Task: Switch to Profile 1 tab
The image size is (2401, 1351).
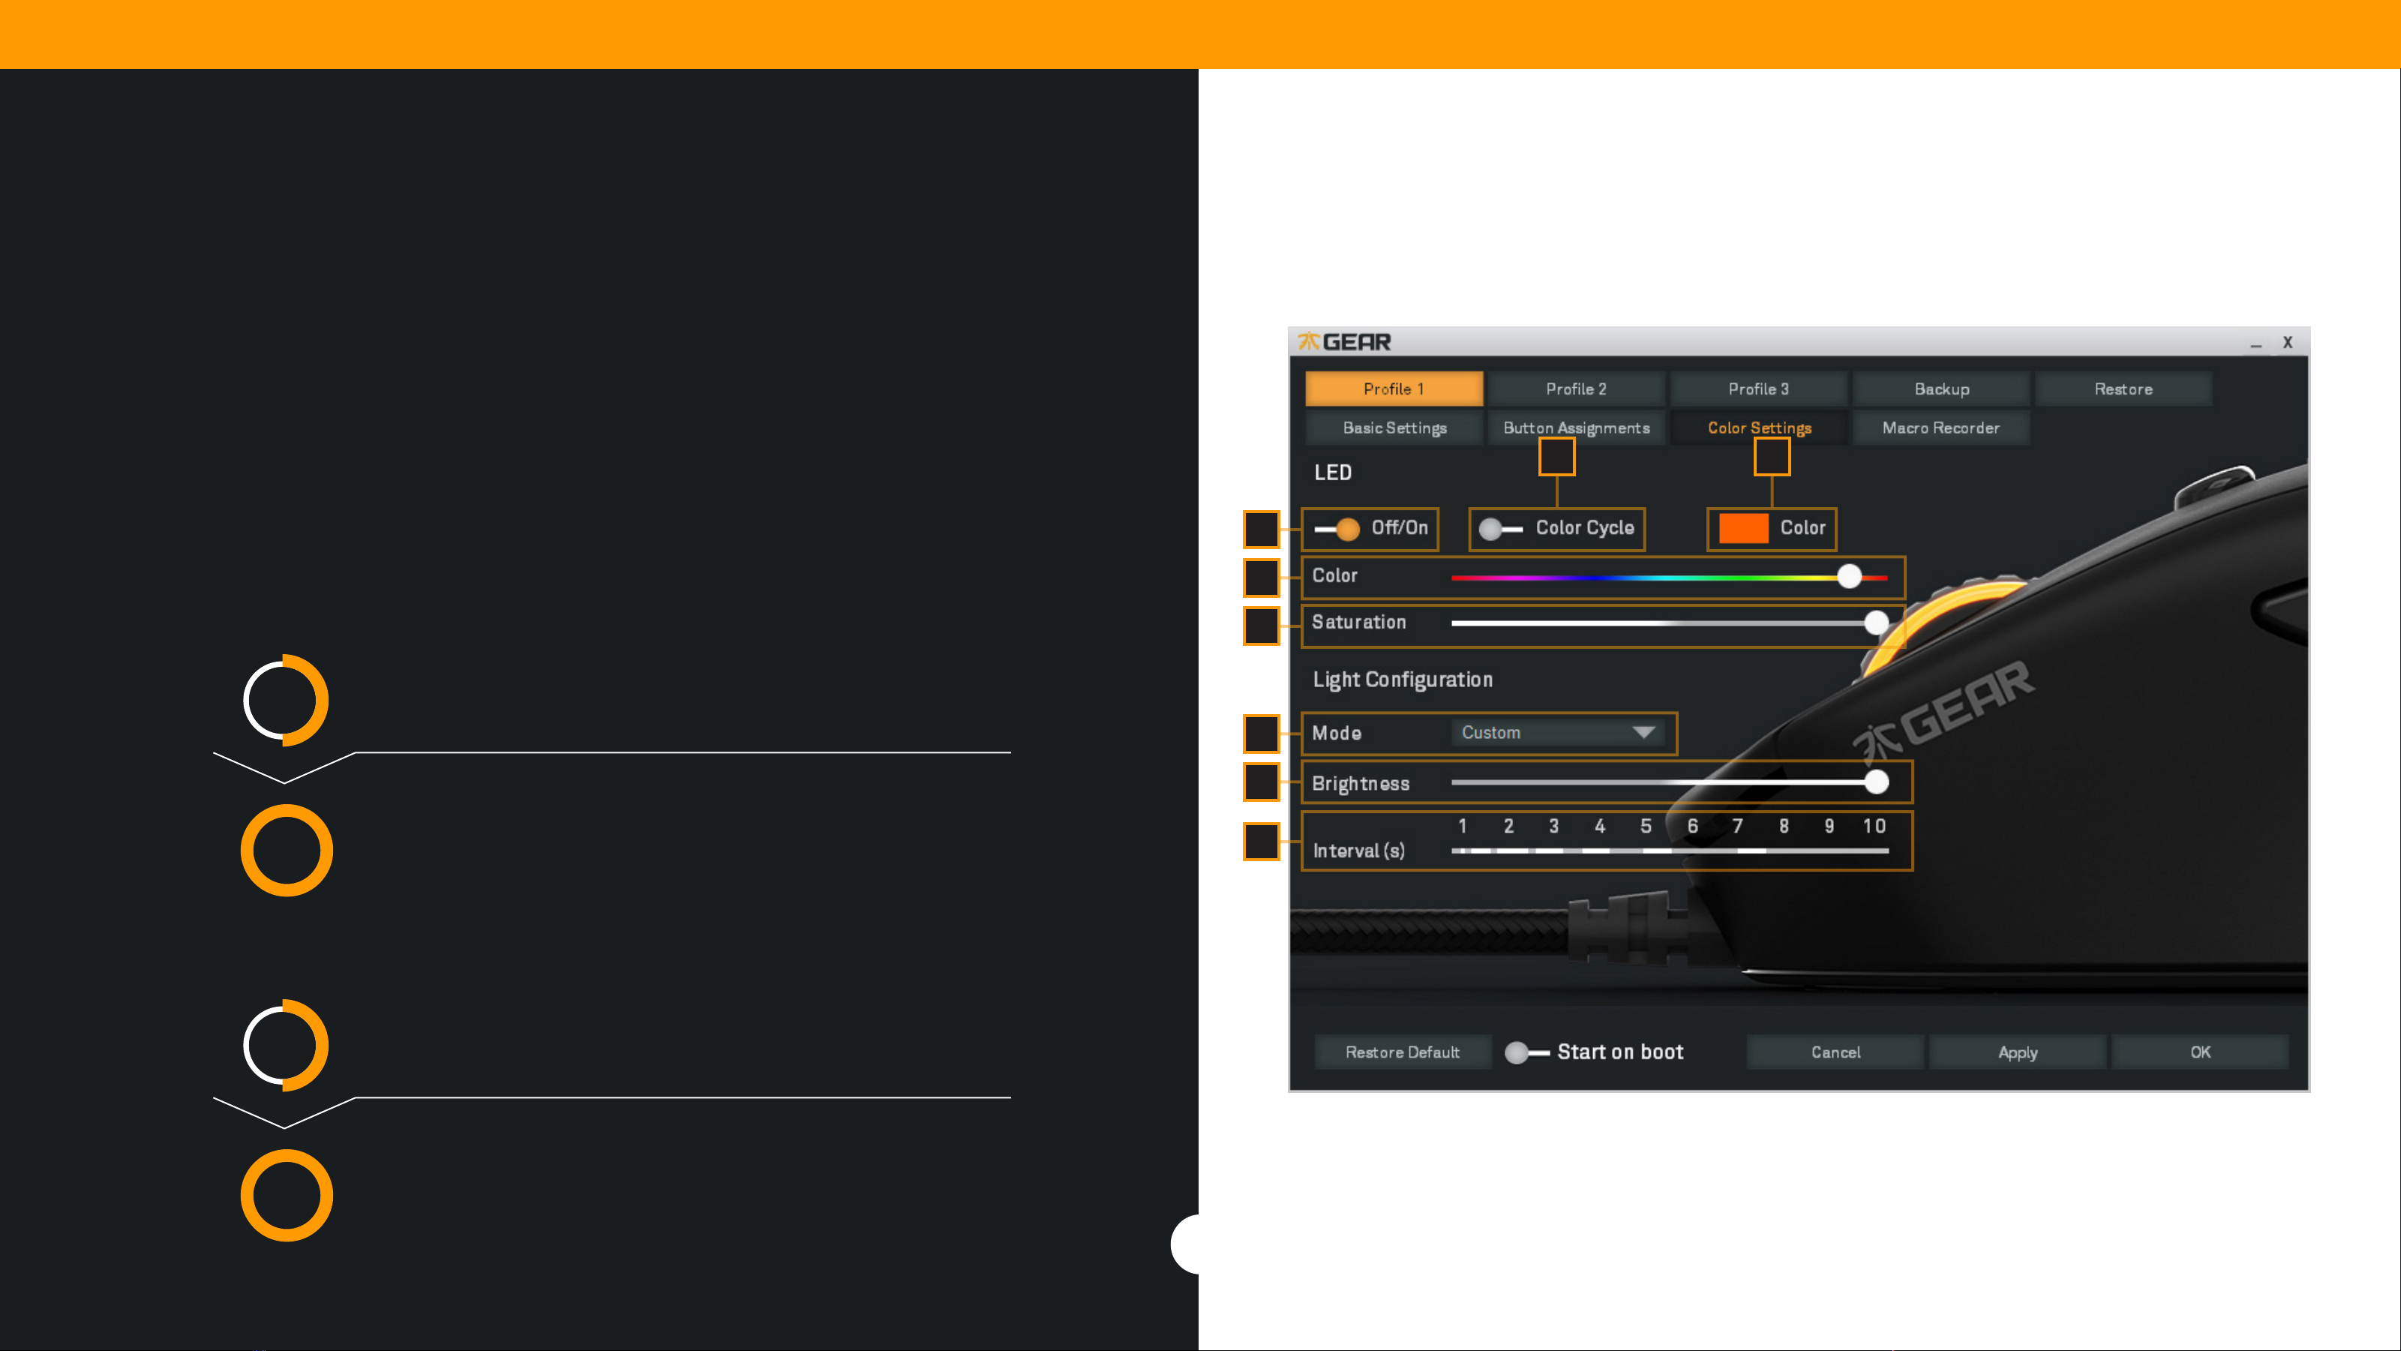Action: [x=1394, y=389]
